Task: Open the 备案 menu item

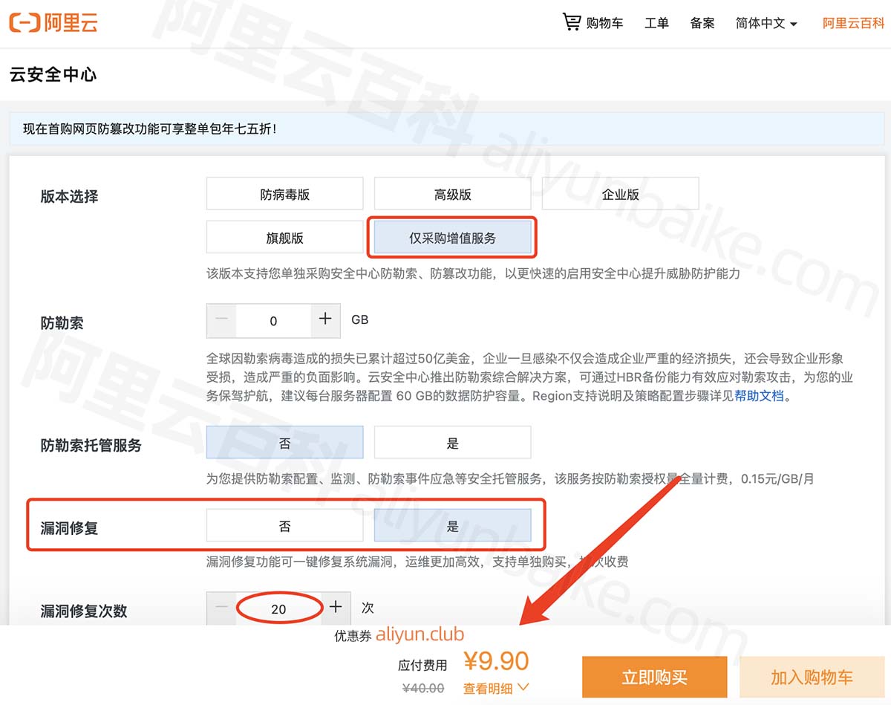Action: tap(702, 23)
